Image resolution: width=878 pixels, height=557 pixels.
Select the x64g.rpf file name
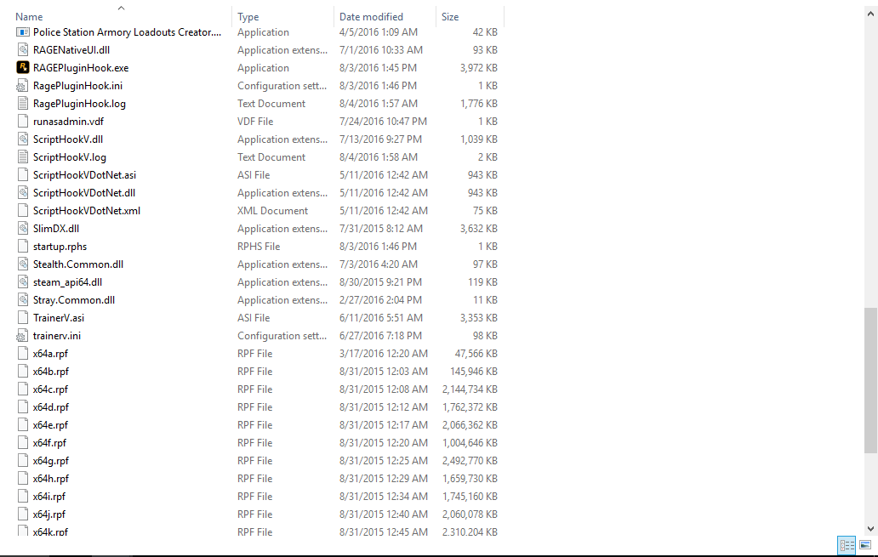pyautogui.click(x=51, y=461)
